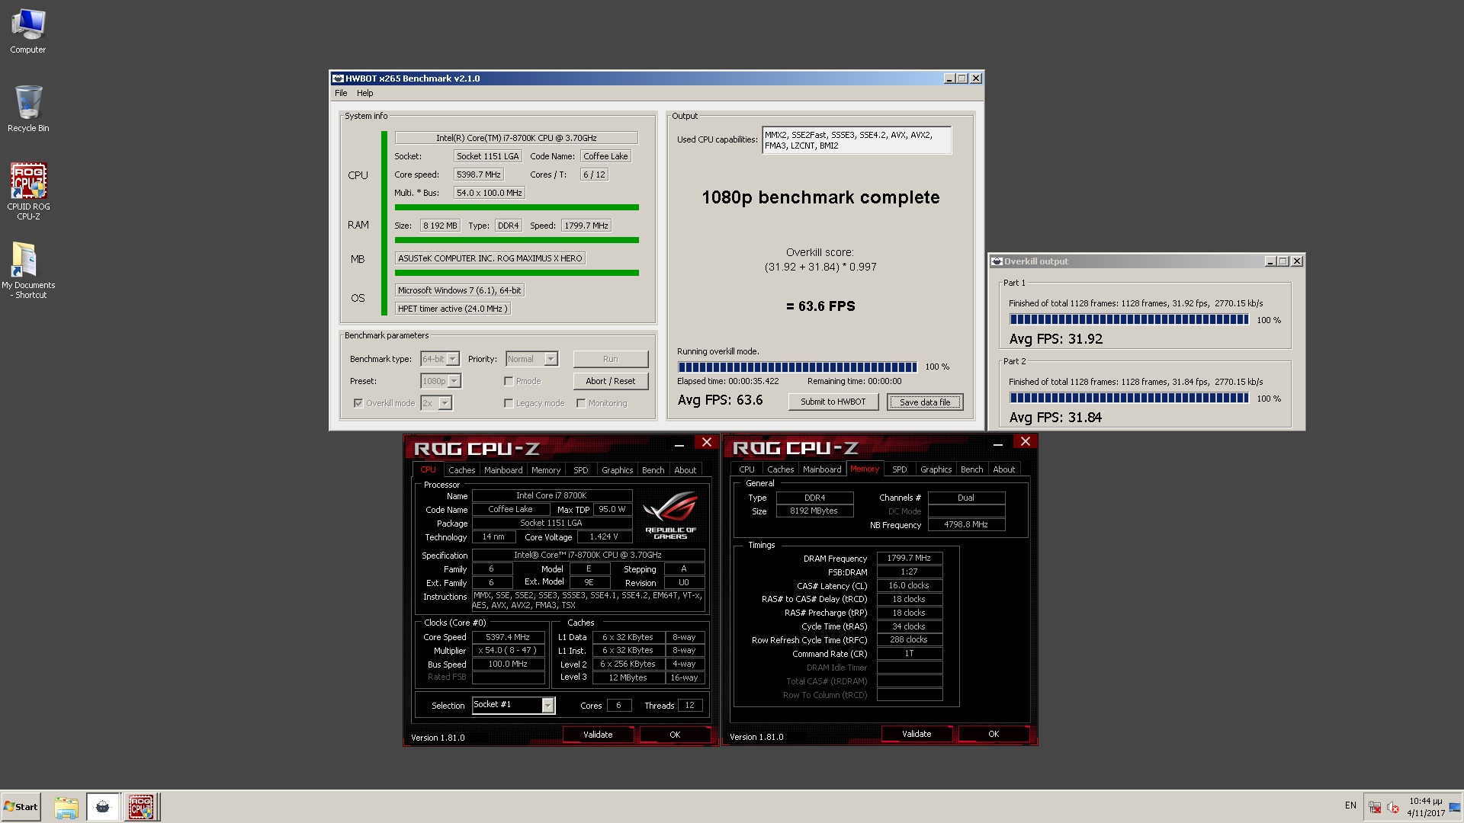Open About tab in left CPU-Z
The width and height of the screenshot is (1464, 823).
coord(685,470)
